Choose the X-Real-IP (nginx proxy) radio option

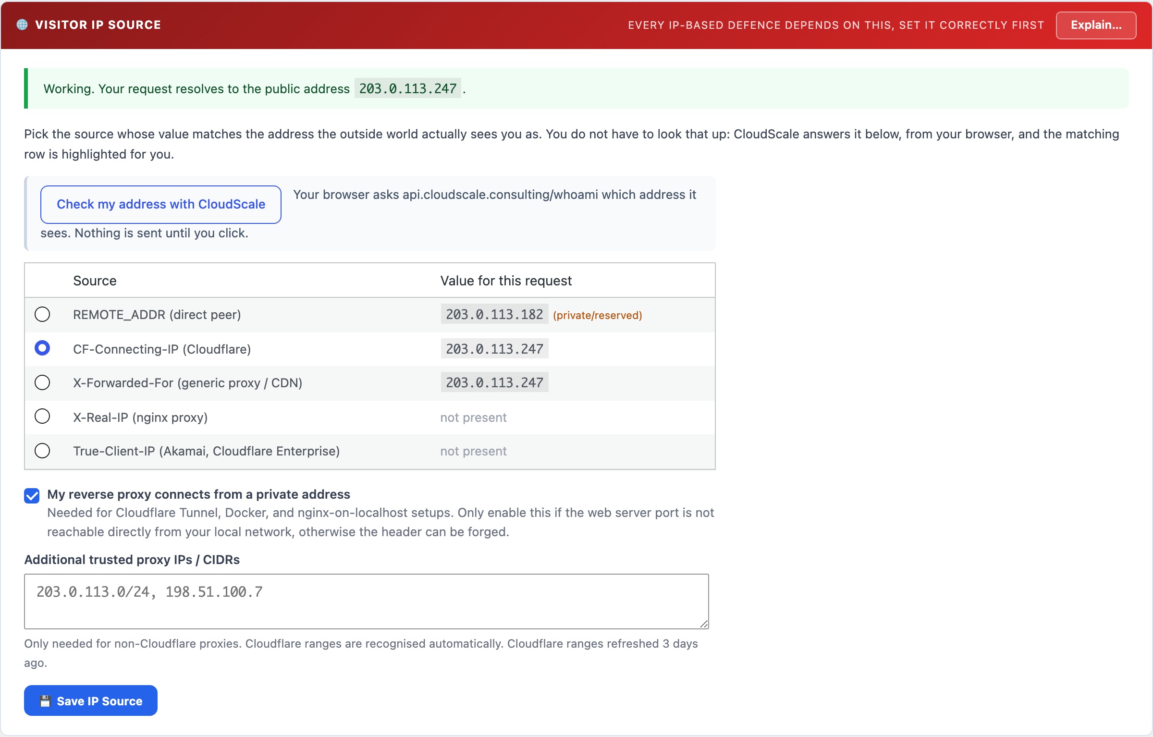(42, 416)
